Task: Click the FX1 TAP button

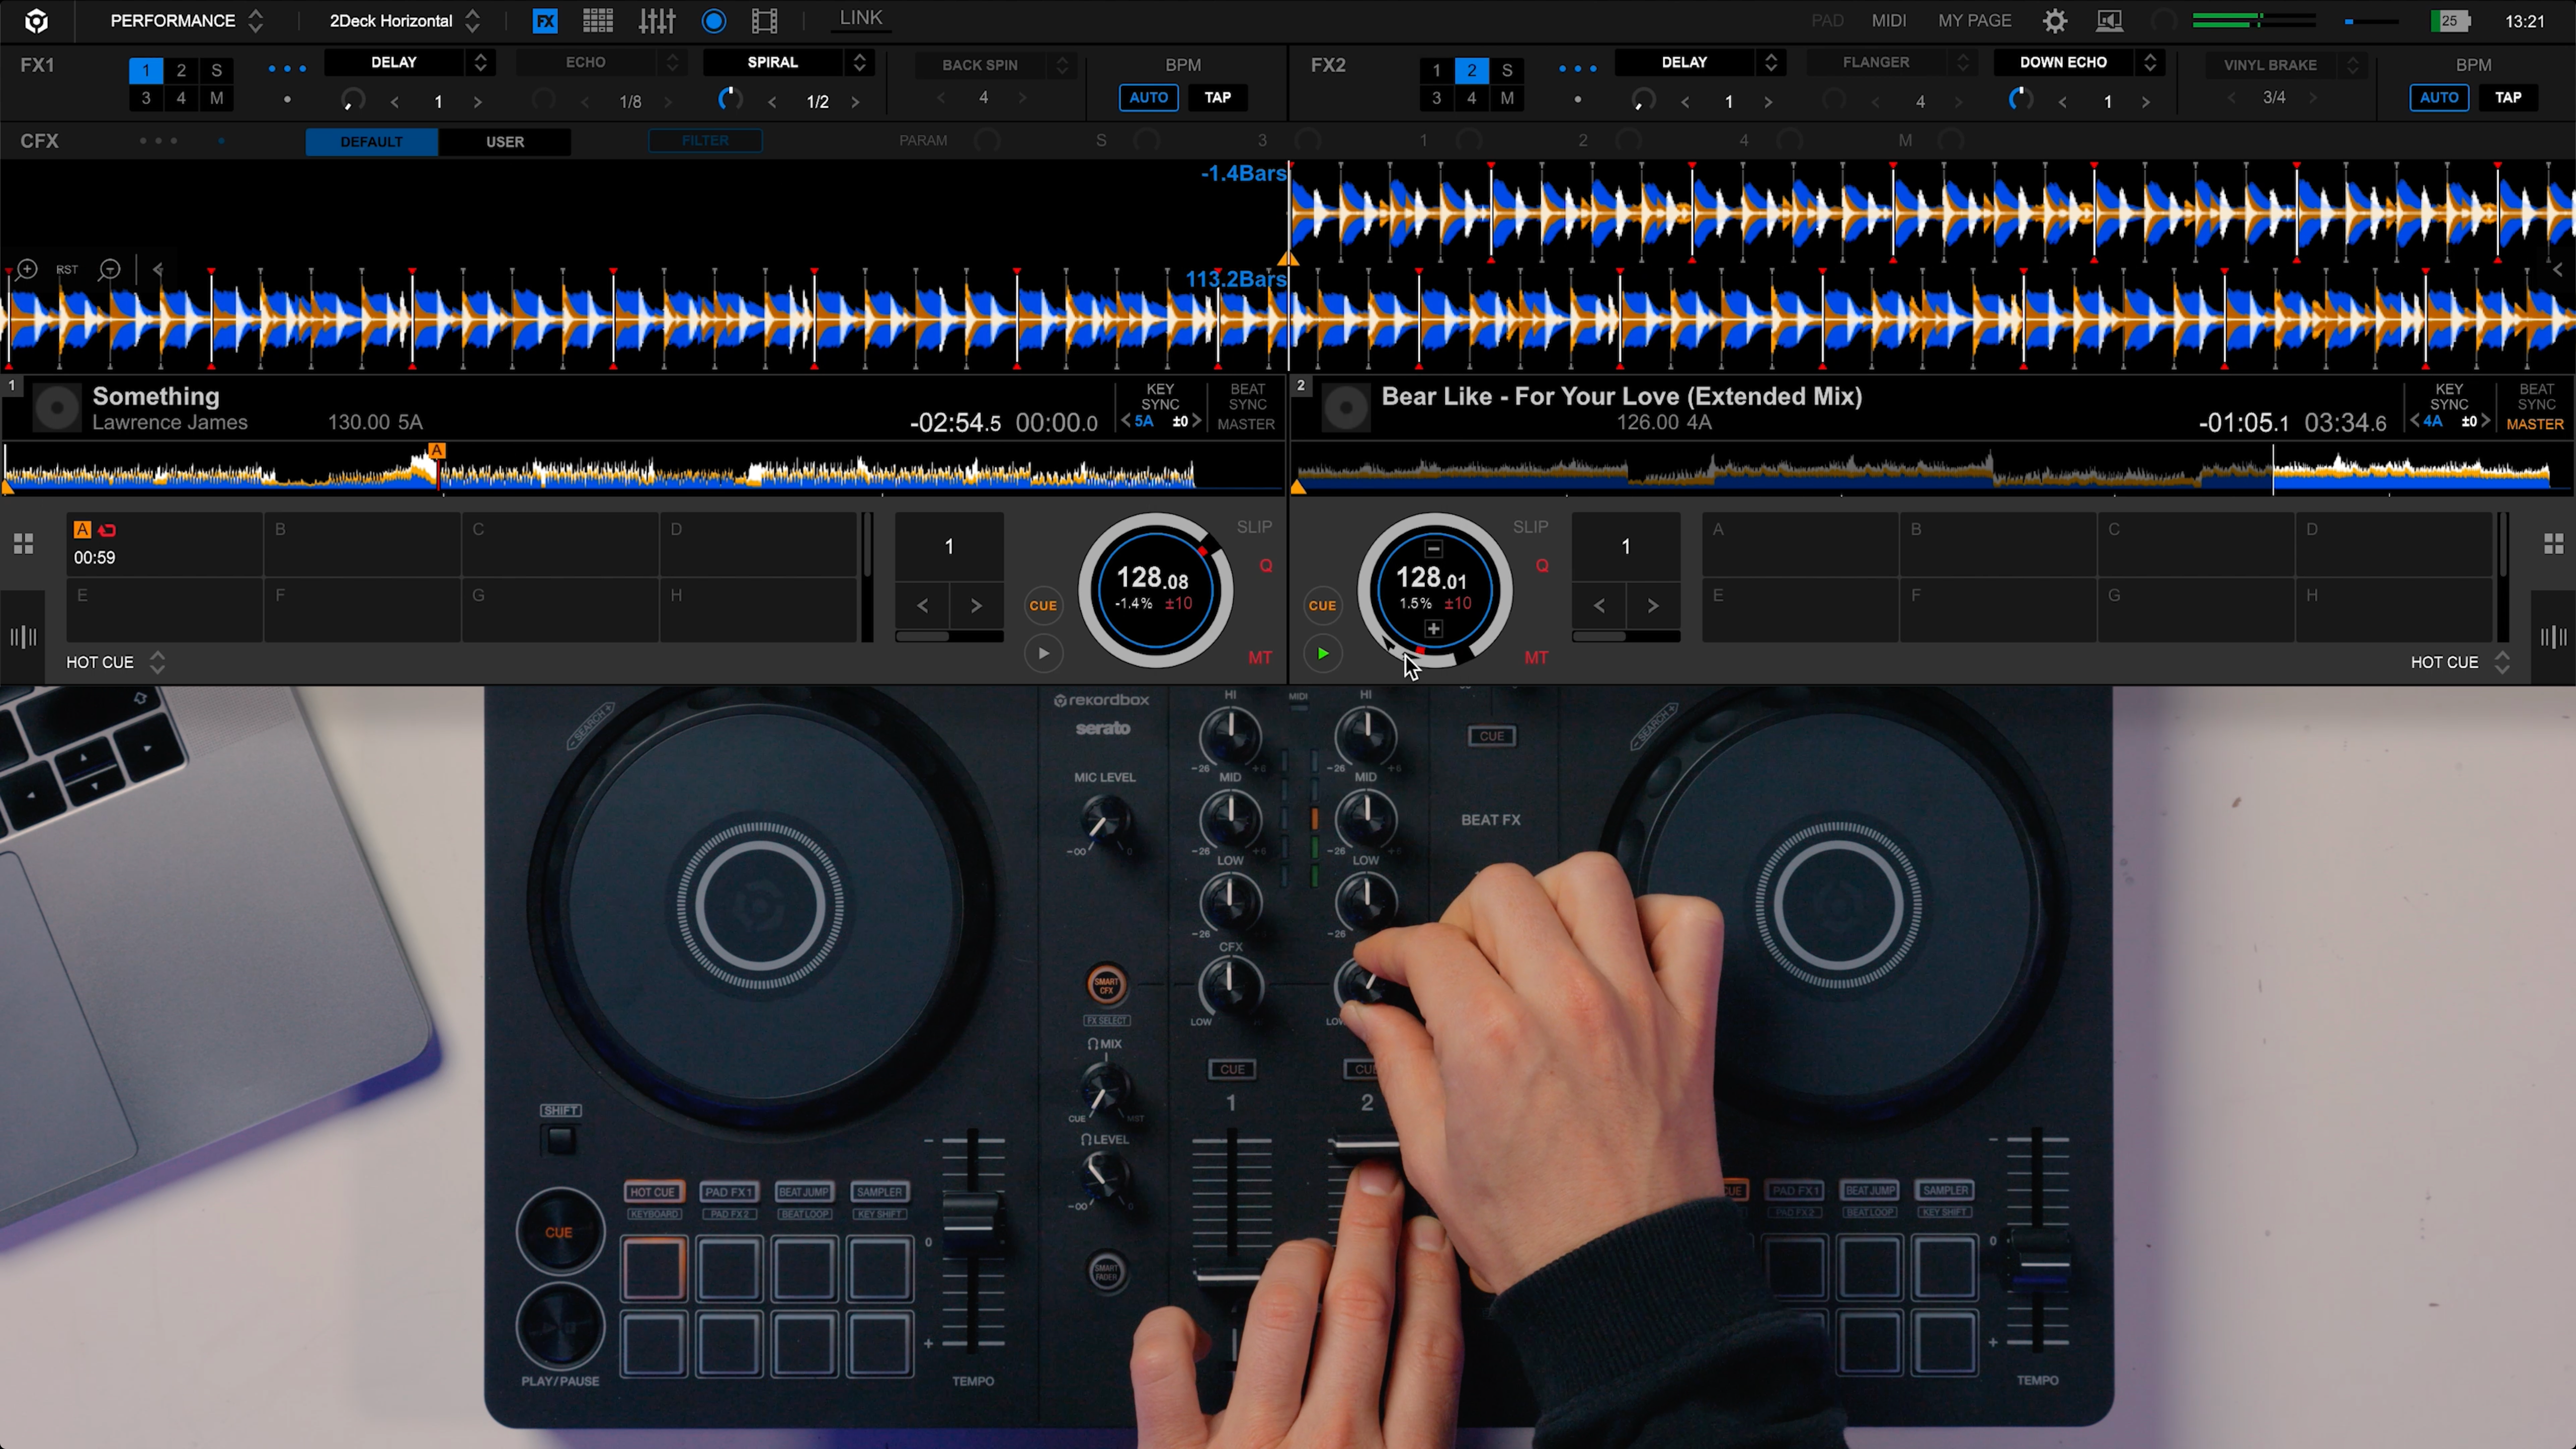Action: click(x=1217, y=97)
